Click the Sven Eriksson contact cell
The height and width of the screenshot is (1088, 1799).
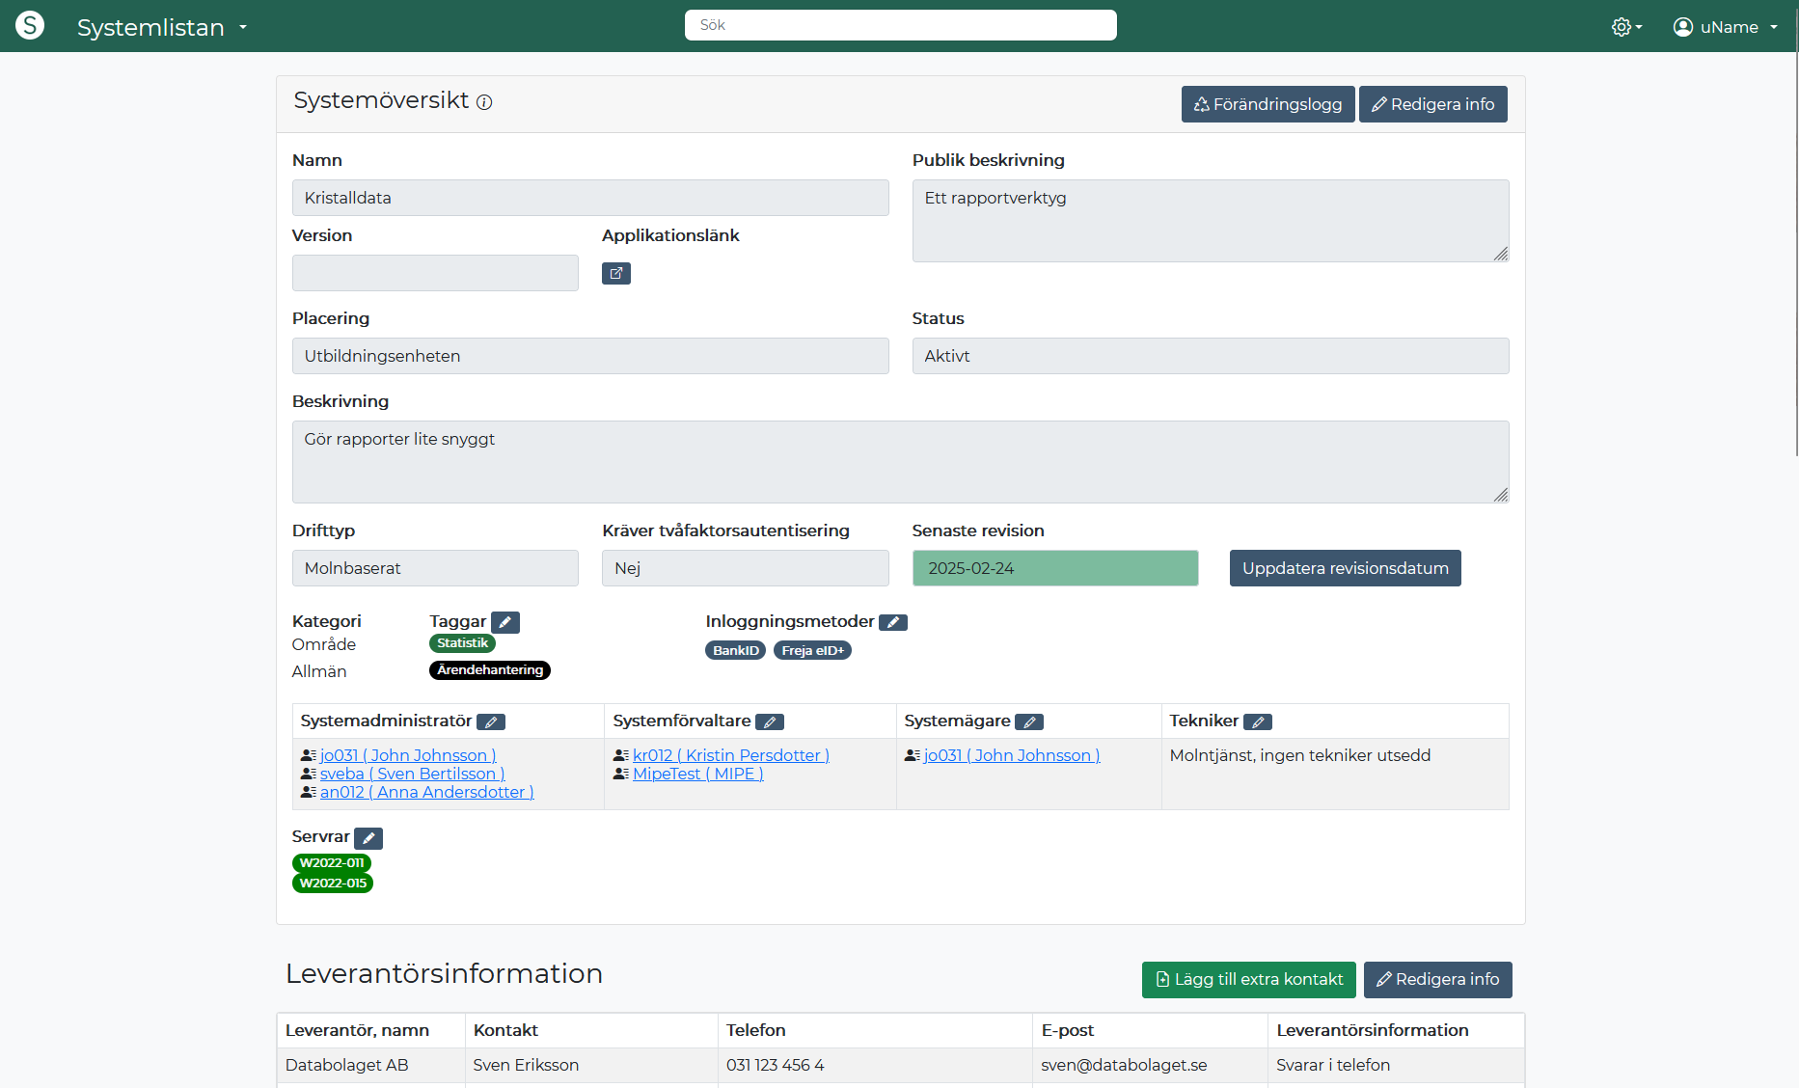[591, 1065]
